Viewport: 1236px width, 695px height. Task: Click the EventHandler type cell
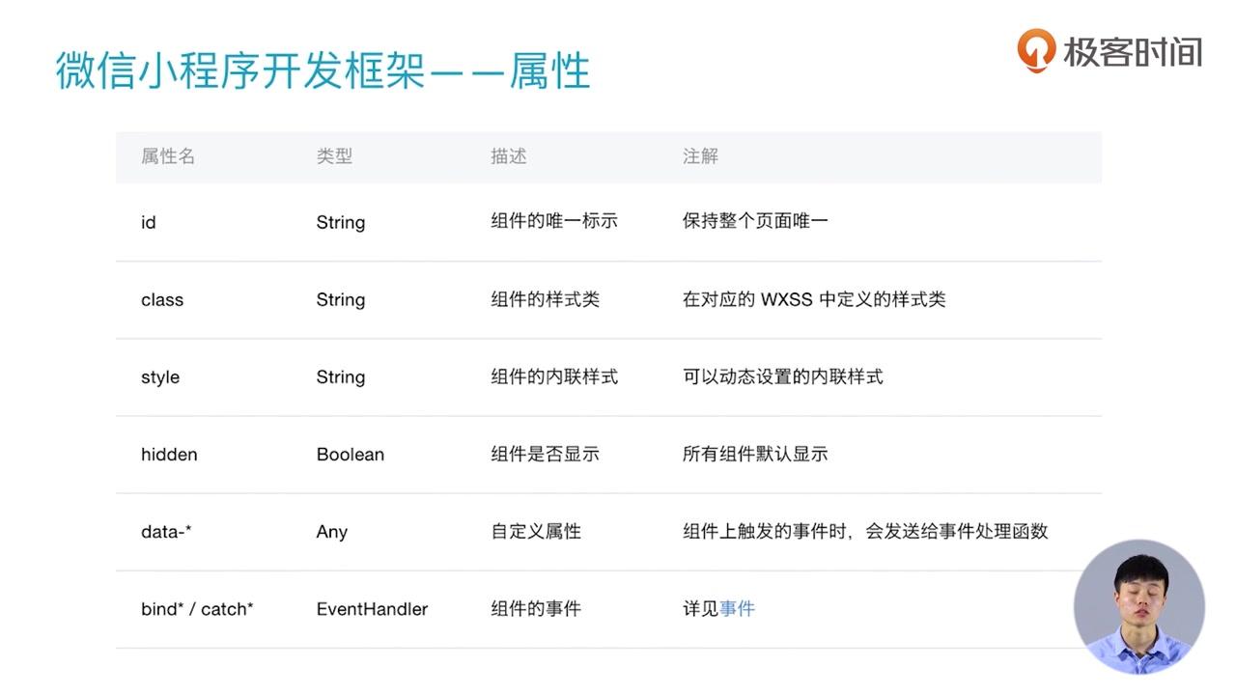372,609
